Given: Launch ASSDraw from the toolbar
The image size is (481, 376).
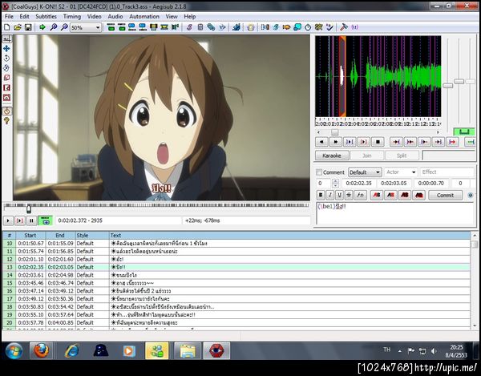Looking at the screenshot, I should pyautogui.click(x=251, y=27).
